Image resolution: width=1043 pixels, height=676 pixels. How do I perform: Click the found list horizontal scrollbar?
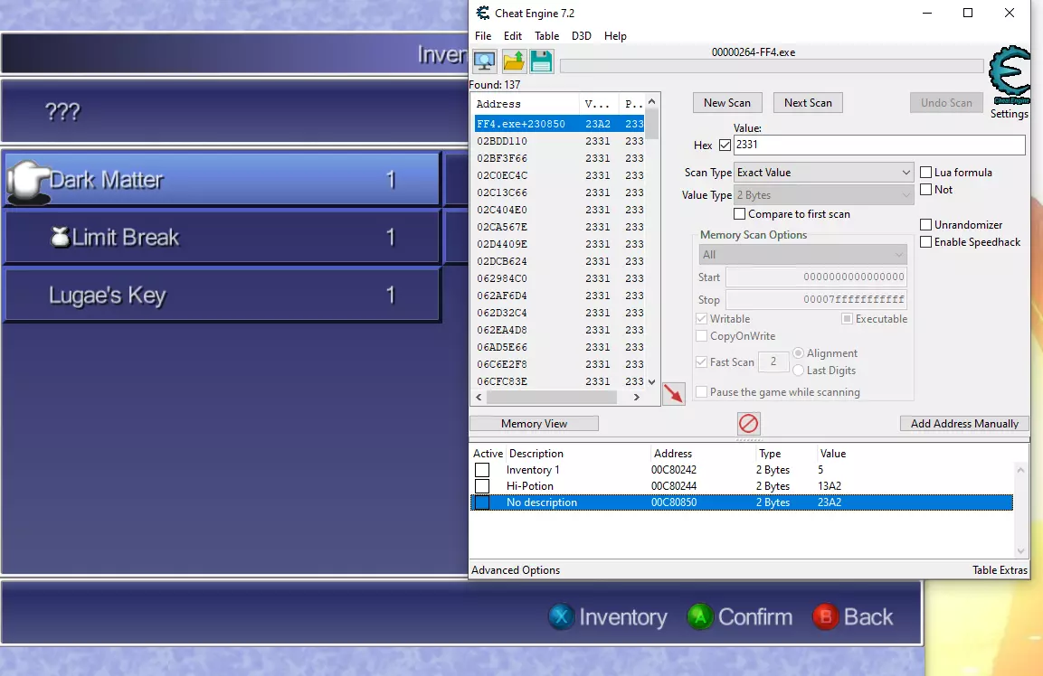(552, 397)
